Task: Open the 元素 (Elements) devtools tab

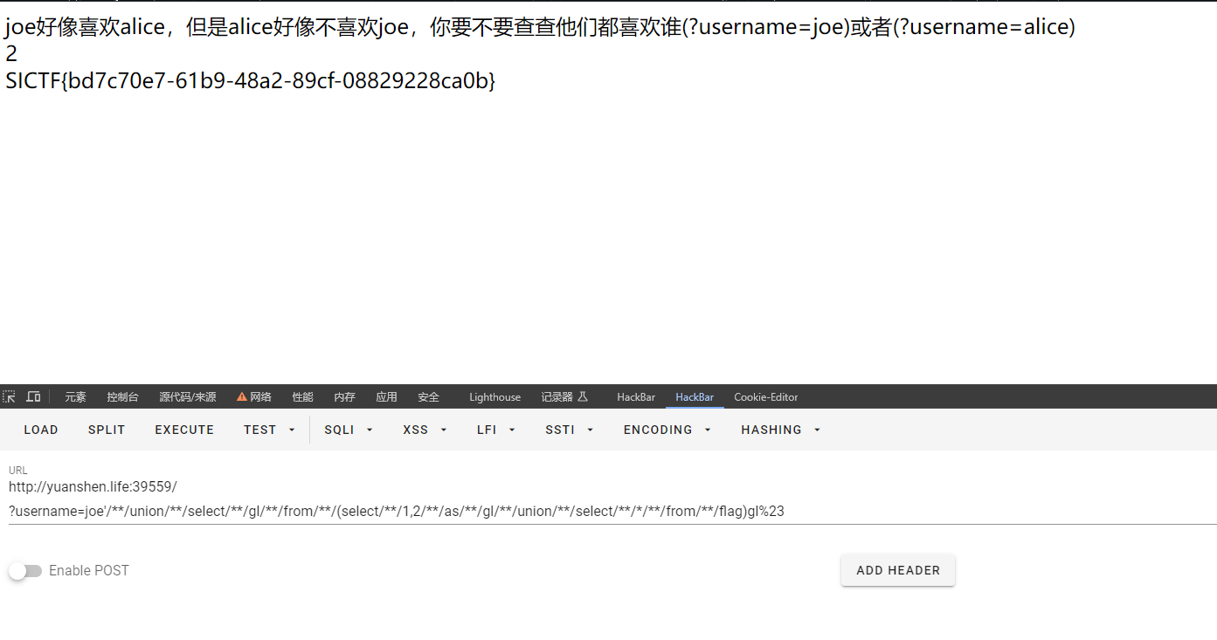Action: pos(75,396)
